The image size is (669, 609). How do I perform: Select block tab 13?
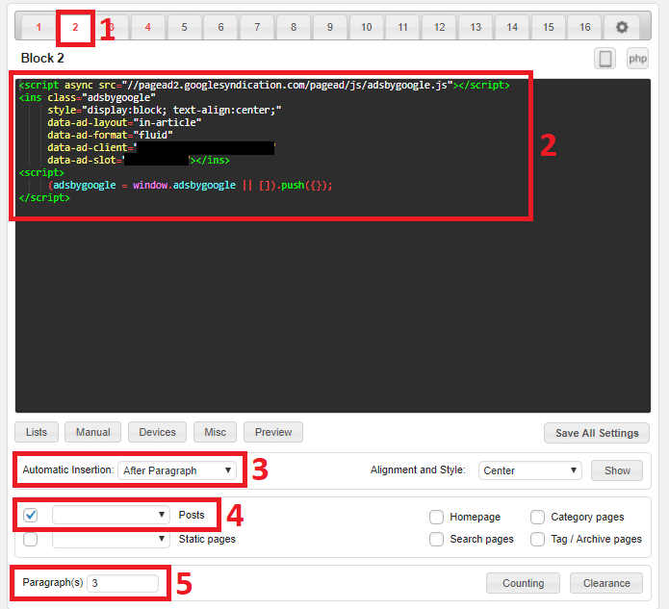coord(476,27)
